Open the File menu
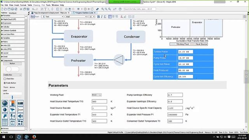 (x=2, y=5)
